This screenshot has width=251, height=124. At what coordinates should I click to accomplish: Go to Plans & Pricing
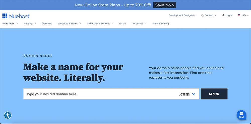pyautogui.click(x=161, y=24)
